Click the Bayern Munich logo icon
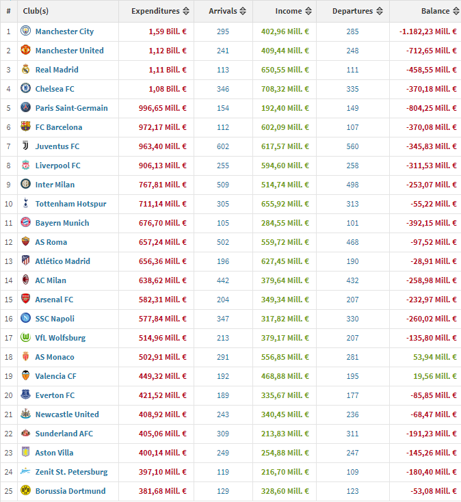Image resolution: width=461 pixels, height=502 pixels. (x=25, y=223)
